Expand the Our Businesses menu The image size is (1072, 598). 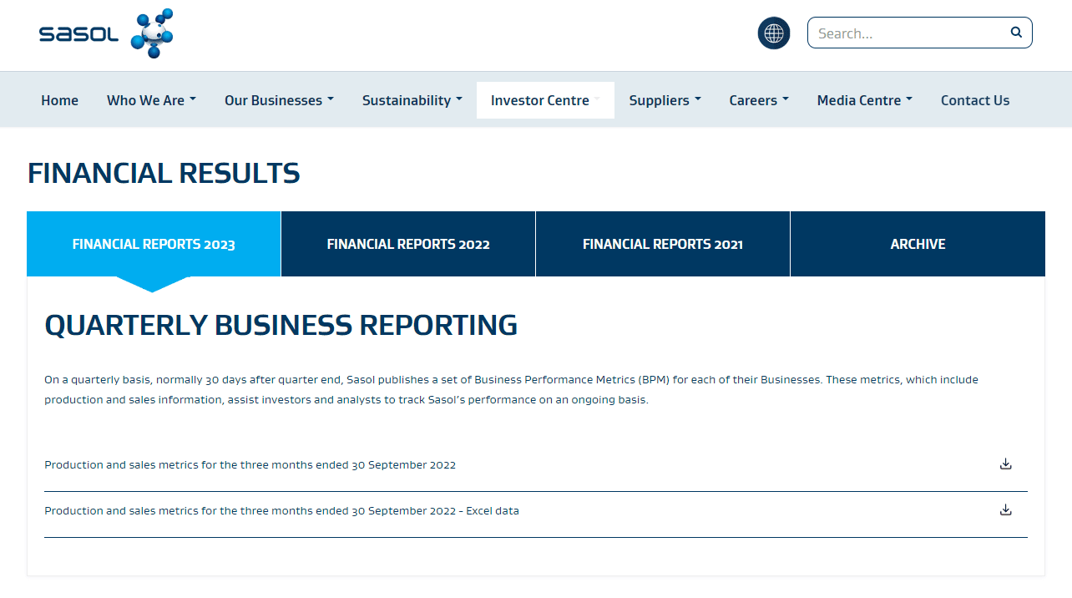click(279, 100)
